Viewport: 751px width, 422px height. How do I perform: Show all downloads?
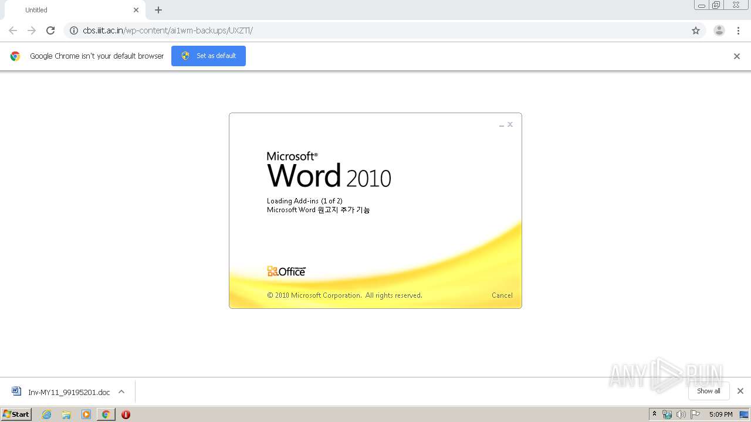(x=709, y=391)
